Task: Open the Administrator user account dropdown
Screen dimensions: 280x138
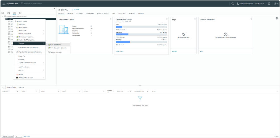Action: (250, 3)
